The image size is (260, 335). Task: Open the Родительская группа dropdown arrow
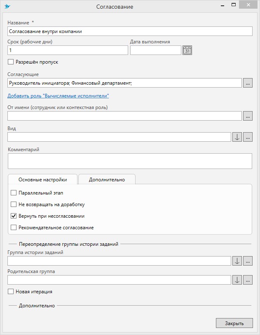(x=237, y=280)
